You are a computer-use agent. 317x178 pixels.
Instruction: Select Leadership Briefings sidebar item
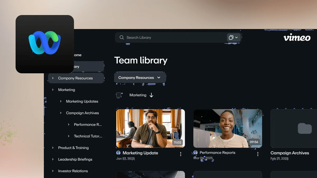[x=75, y=159]
